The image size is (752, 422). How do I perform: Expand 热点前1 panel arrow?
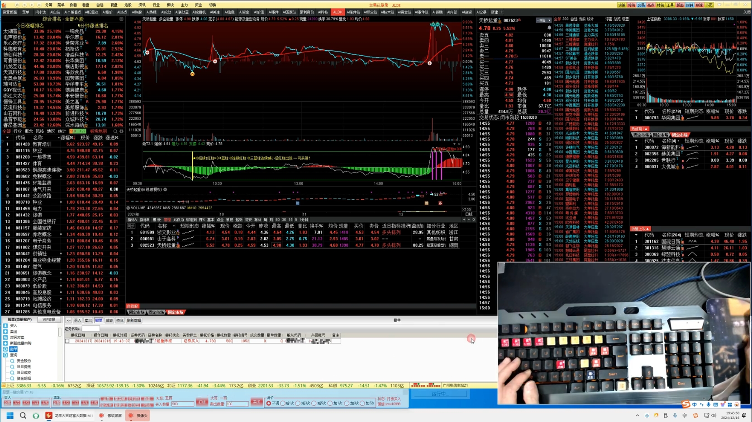coord(647,129)
